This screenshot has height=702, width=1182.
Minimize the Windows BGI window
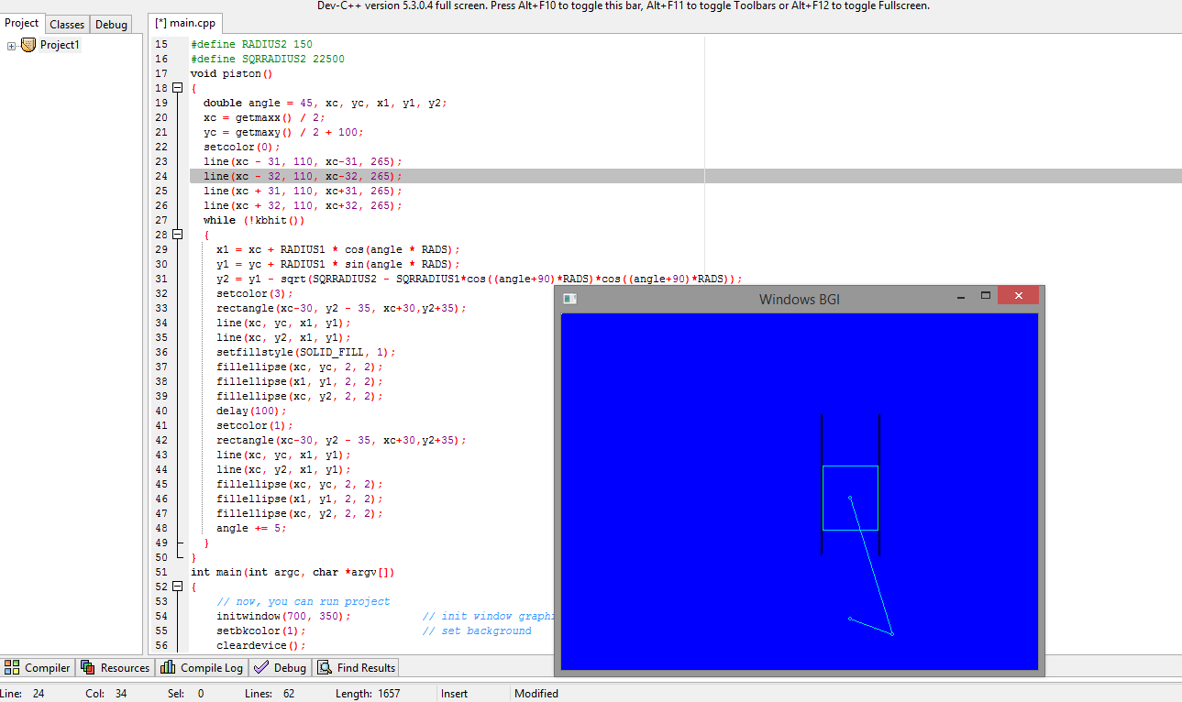click(960, 297)
